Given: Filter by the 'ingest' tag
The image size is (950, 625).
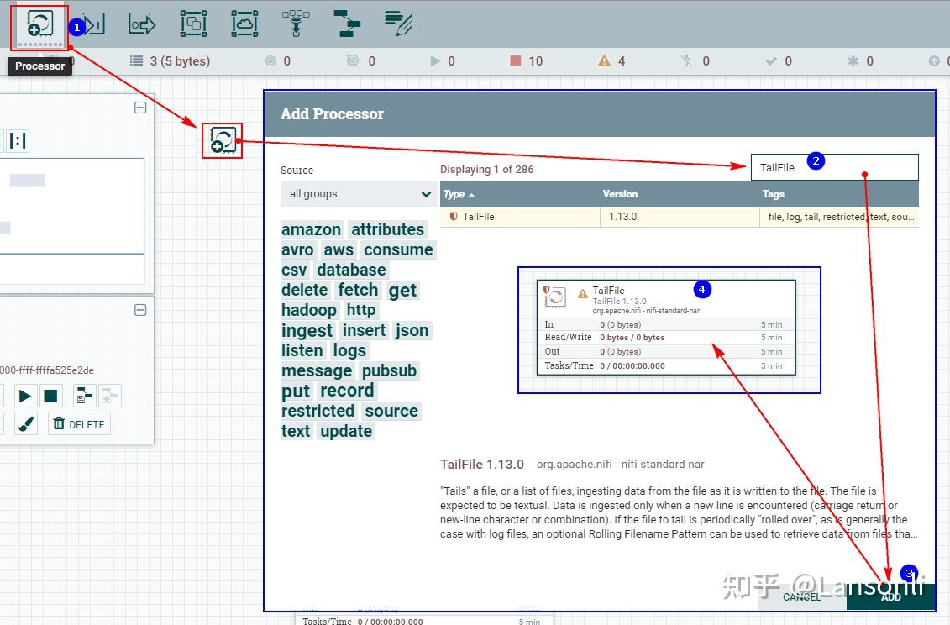Looking at the screenshot, I should 307,330.
